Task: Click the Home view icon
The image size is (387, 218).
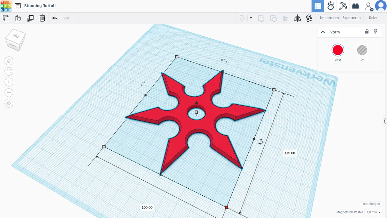Action: 9,61
